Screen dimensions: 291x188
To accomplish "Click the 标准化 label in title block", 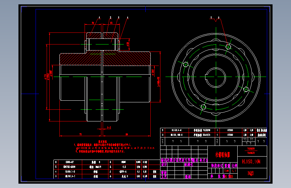I will coord(189,165).
